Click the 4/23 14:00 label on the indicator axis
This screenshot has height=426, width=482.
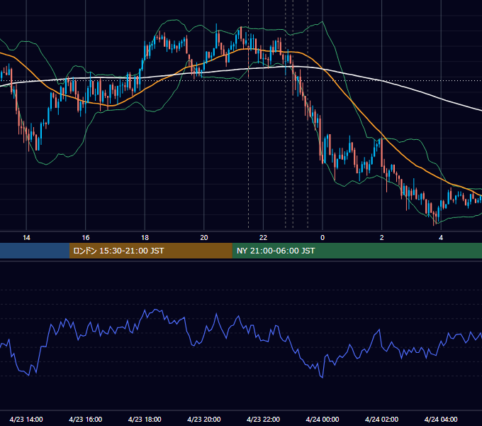click(x=26, y=419)
